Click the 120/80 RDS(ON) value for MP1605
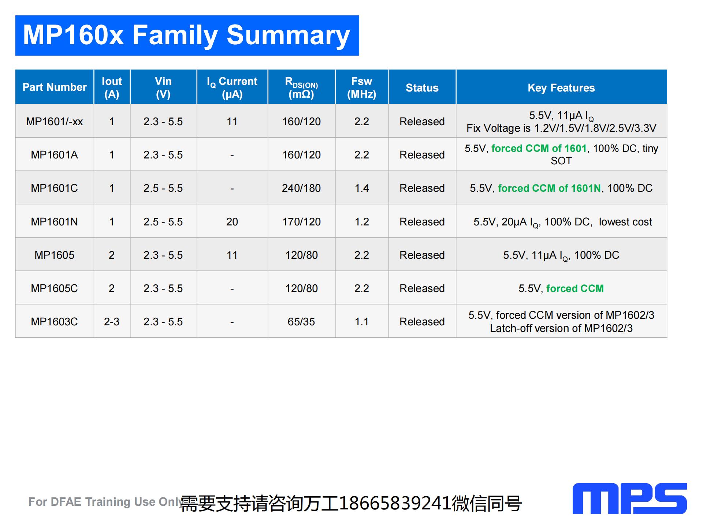This screenshot has width=703, height=527. pos(301,255)
